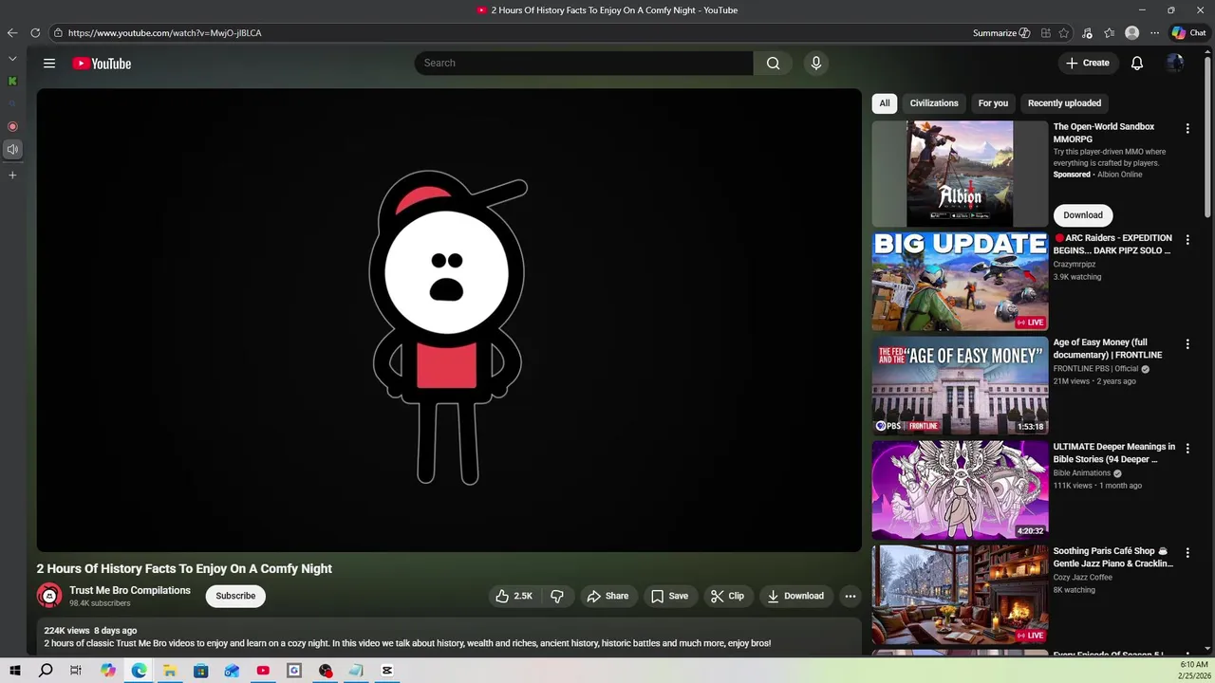Open the Soothing Paris Café Shop thumbnail
Screen dimensions: 1215x683
960,595
